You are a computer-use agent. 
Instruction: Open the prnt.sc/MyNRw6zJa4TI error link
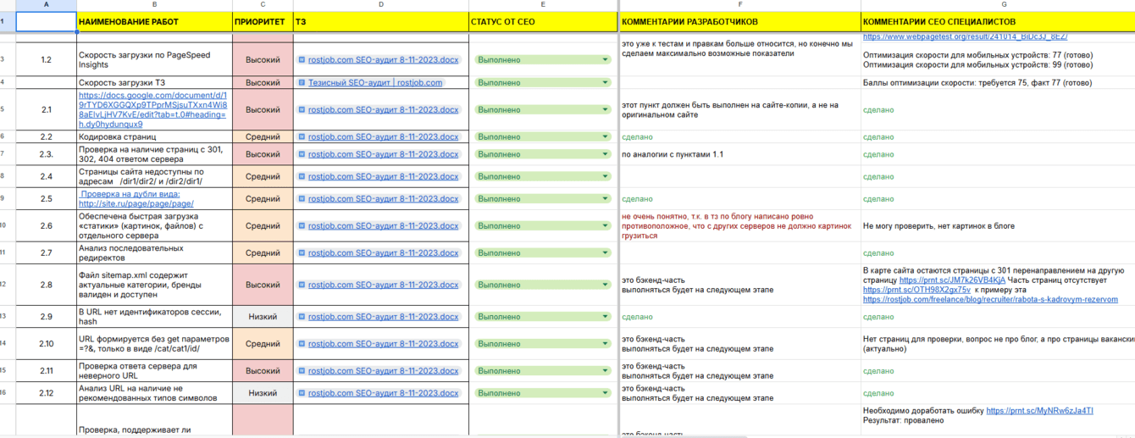(x=1039, y=411)
